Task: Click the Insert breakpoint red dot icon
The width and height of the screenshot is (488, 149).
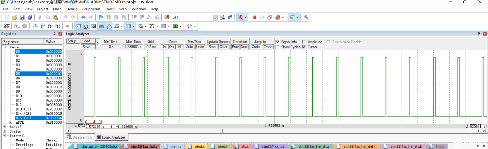Action: (x=254, y=17)
